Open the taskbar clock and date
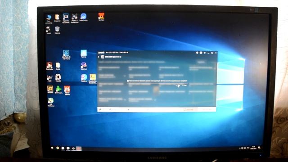 click(x=254, y=148)
